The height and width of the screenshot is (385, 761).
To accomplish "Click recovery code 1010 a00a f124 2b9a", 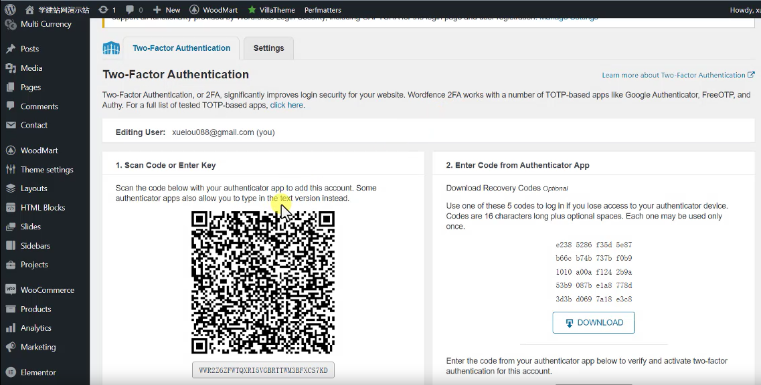I will (594, 272).
